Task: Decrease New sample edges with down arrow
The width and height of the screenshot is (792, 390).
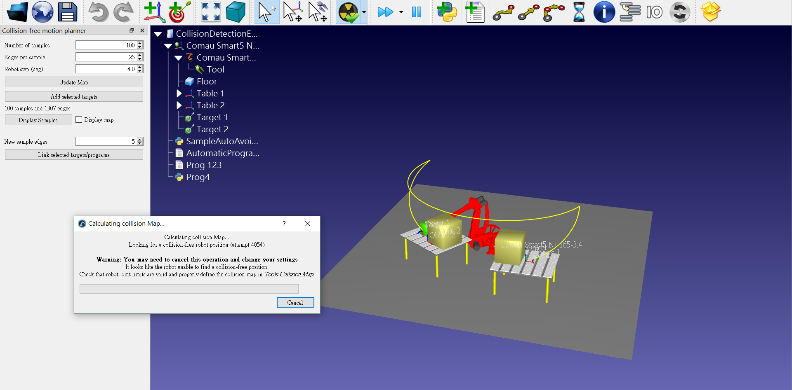Action: pos(140,143)
